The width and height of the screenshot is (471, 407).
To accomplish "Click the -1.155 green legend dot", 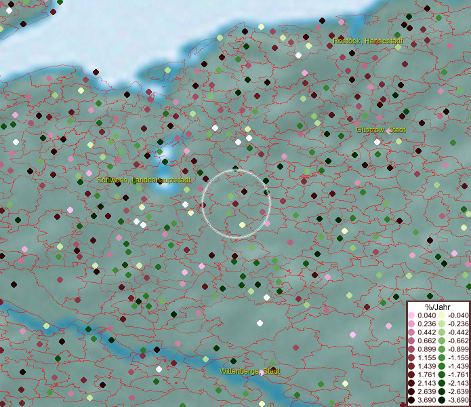I will coord(441,358).
